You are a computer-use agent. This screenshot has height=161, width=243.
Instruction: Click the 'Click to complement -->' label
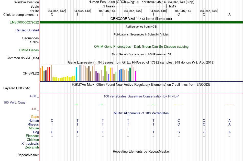[21, 15]
